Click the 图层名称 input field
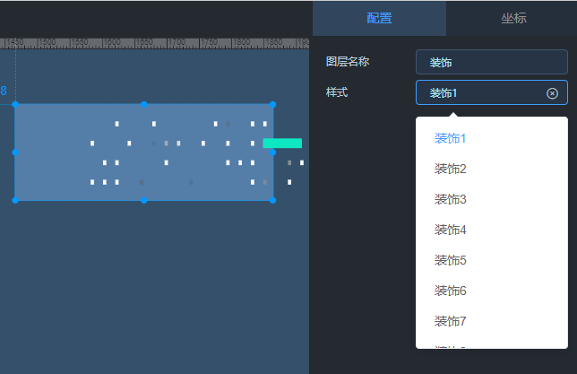Viewport: 577px width, 374px height. tap(491, 62)
